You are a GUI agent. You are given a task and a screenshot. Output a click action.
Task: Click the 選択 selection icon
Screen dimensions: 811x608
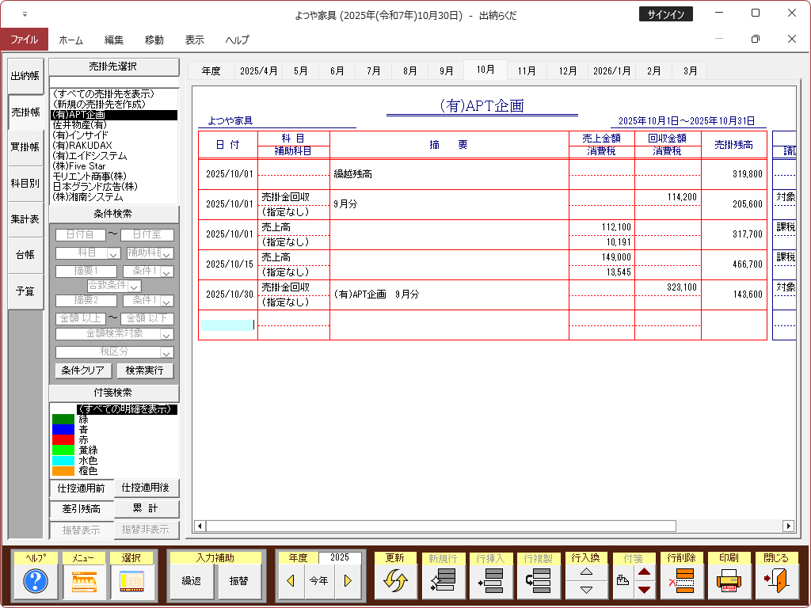[131, 582]
